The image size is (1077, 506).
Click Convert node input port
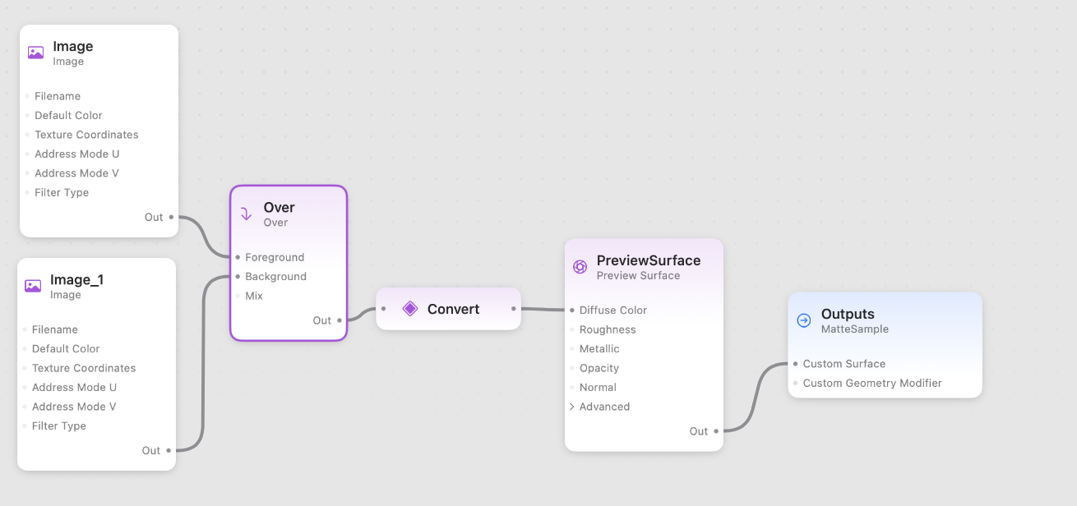click(x=383, y=309)
